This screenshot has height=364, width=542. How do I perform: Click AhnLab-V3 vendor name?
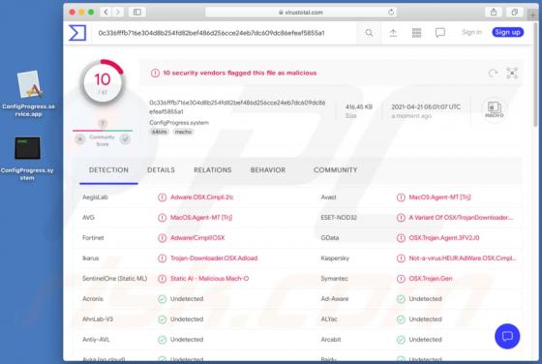(x=98, y=319)
